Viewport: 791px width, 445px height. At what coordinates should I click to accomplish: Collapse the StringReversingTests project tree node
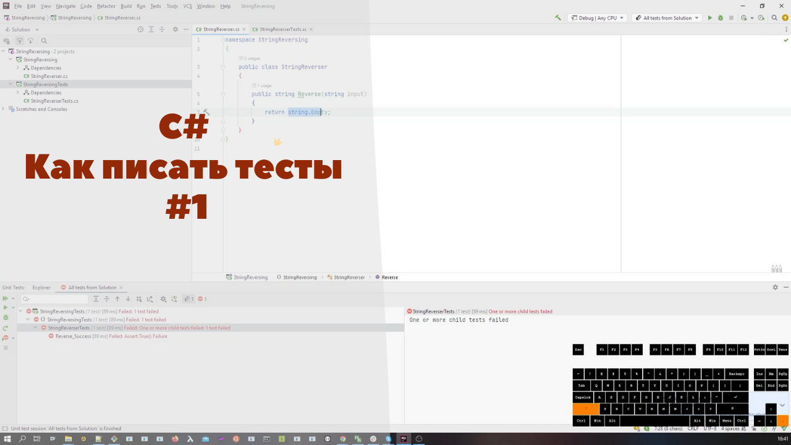click(x=11, y=84)
